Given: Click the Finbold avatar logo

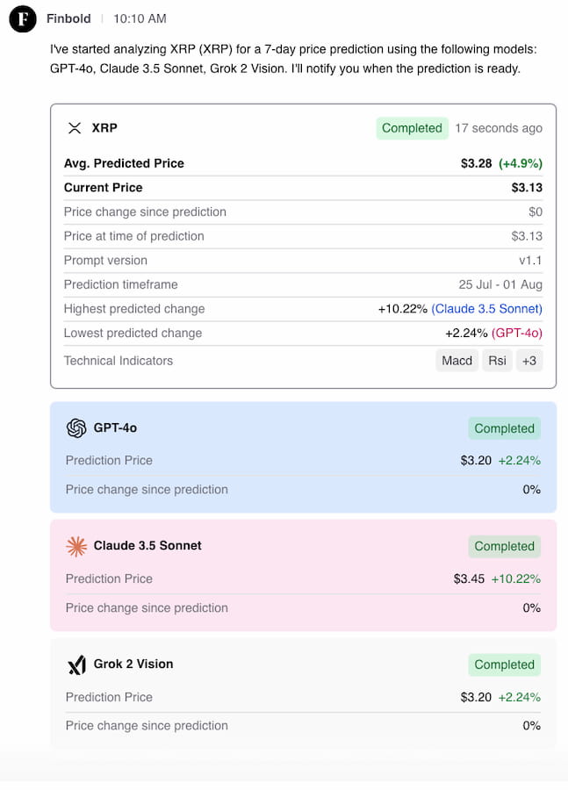Looking at the screenshot, I should pos(23,18).
